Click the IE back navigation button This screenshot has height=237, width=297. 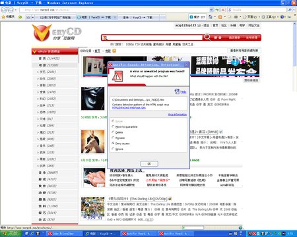pos(4,10)
